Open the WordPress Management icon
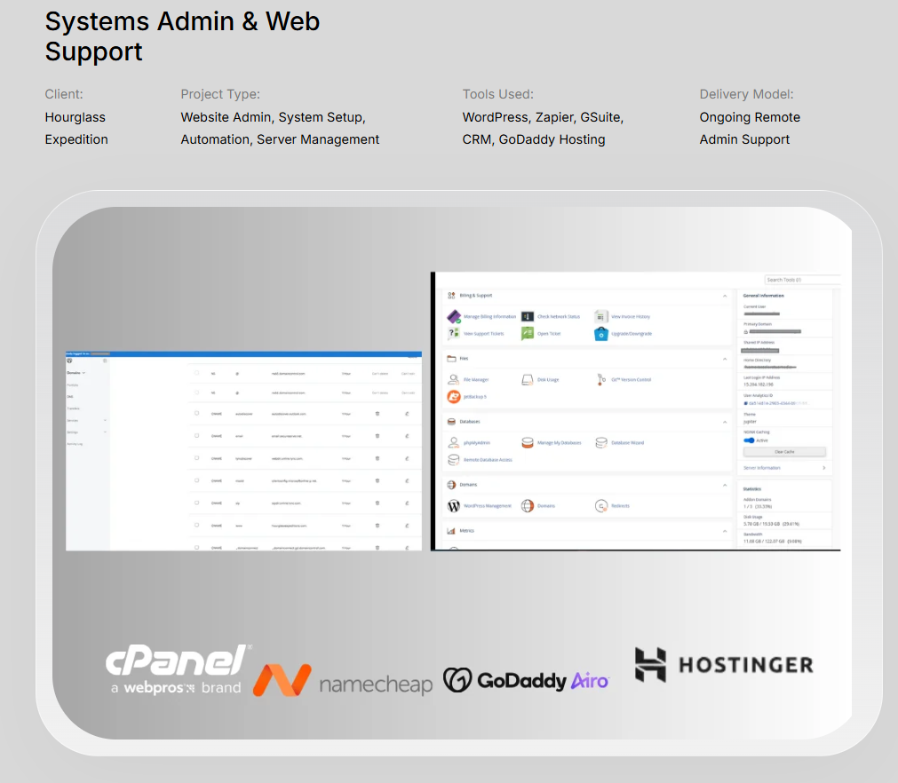Image resolution: width=898 pixels, height=783 pixels. pyautogui.click(x=454, y=506)
